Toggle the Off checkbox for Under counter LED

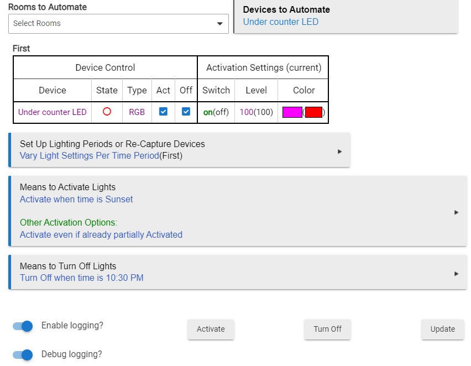pos(186,112)
